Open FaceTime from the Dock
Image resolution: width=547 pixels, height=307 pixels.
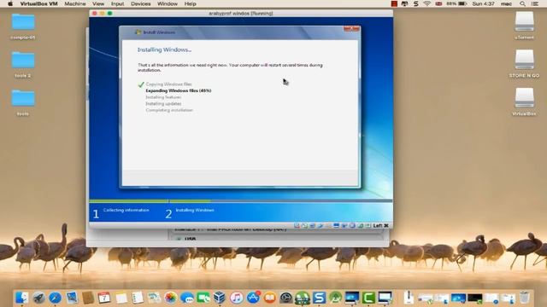pyautogui.click(x=203, y=298)
